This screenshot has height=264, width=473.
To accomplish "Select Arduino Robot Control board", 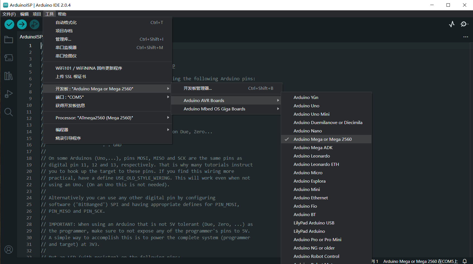I will tap(326, 256).
